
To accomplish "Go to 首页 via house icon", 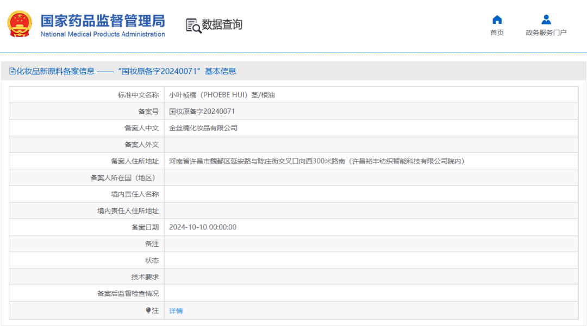I will coord(497,20).
